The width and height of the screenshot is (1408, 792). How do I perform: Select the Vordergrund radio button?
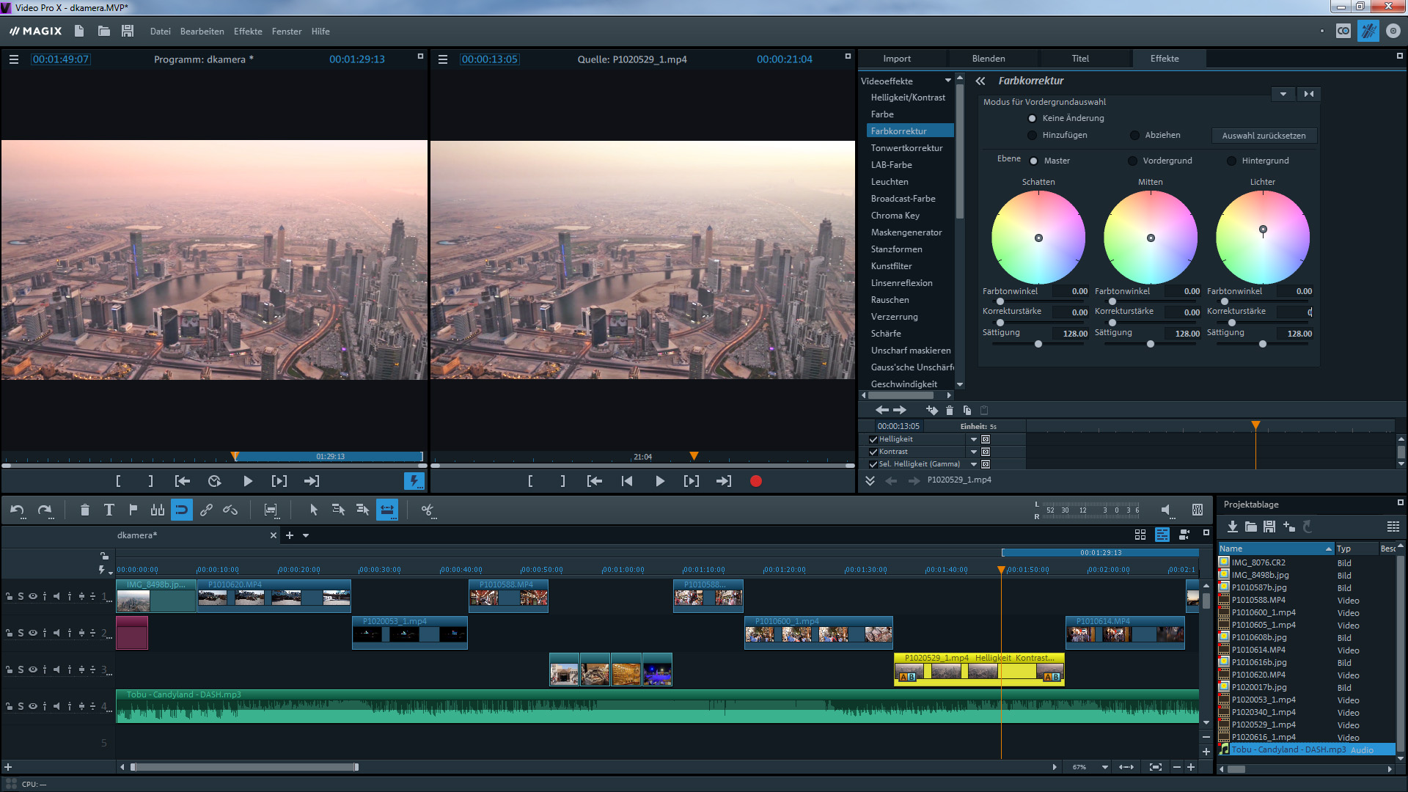tap(1133, 161)
